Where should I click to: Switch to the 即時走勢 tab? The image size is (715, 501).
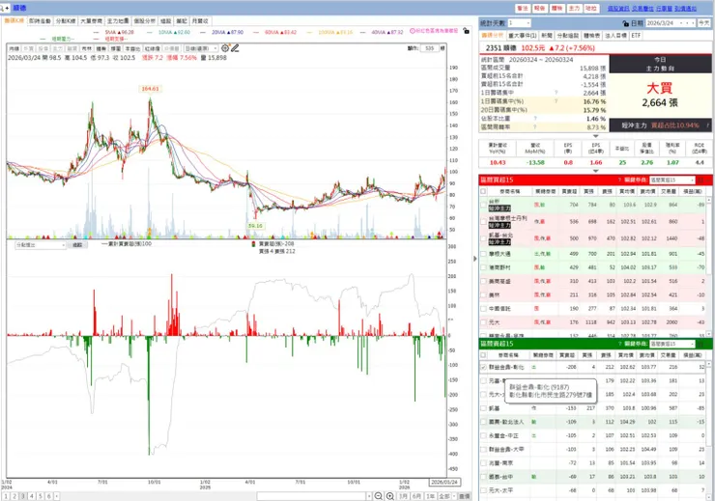pos(40,21)
